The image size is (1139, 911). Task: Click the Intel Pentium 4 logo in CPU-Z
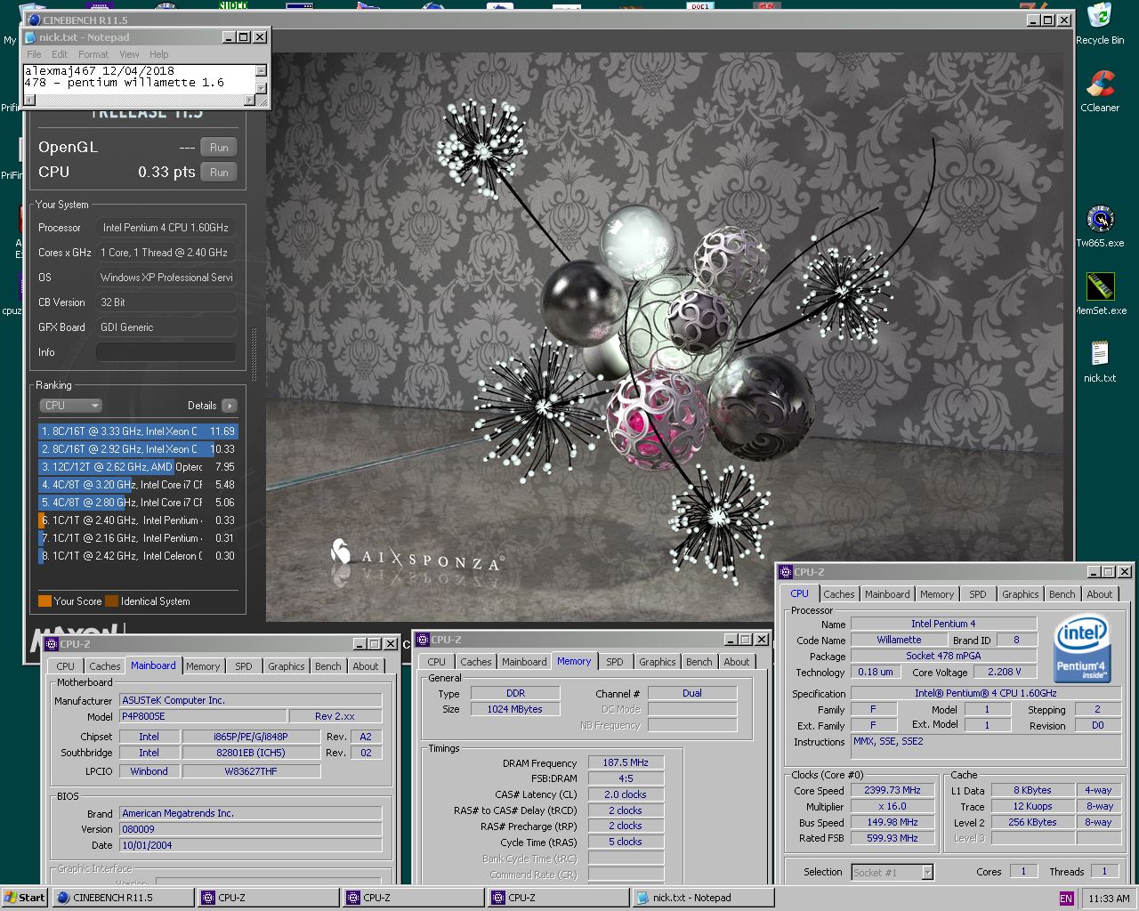coord(1081,649)
